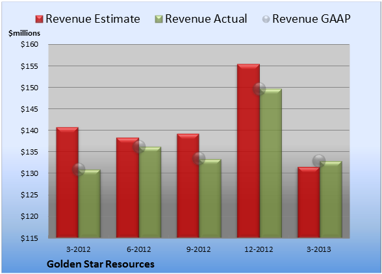Select the 'Revenue Estimate' legend label
The image size is (382, 274).
(x=93, y=19)
